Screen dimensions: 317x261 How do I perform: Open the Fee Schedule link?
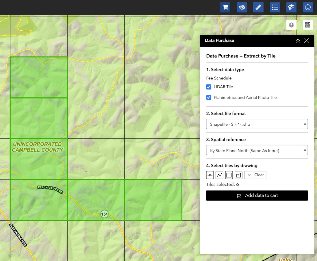[219, 78]
